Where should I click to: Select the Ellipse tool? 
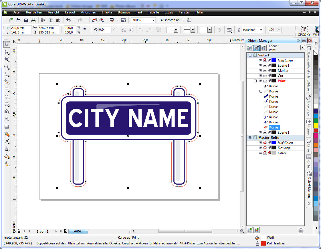[x=7, y=97]
